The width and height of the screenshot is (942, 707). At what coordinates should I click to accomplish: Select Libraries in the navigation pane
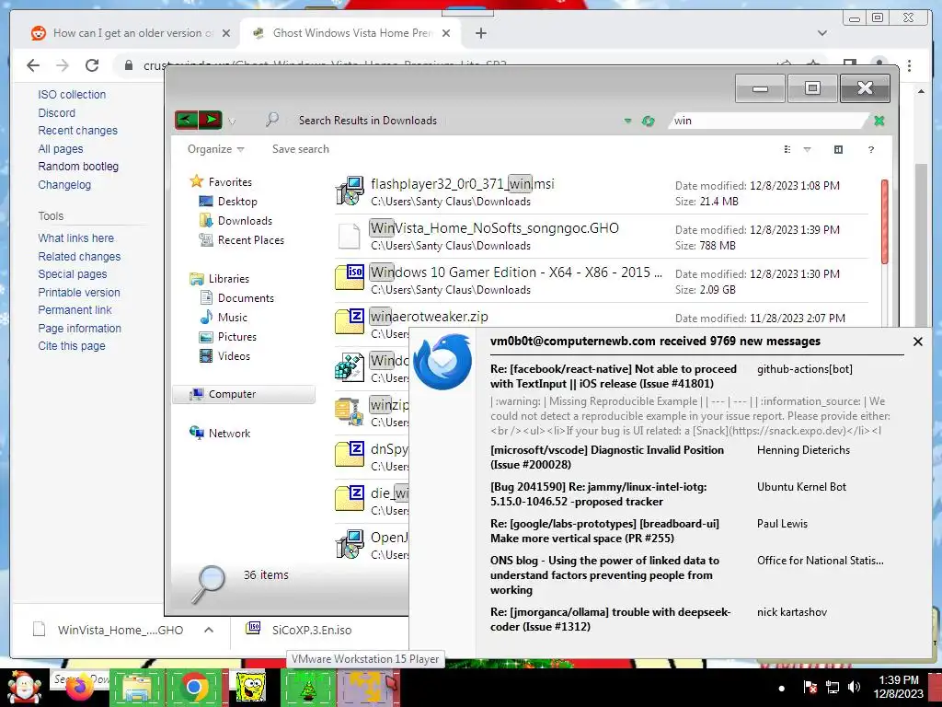228,278
